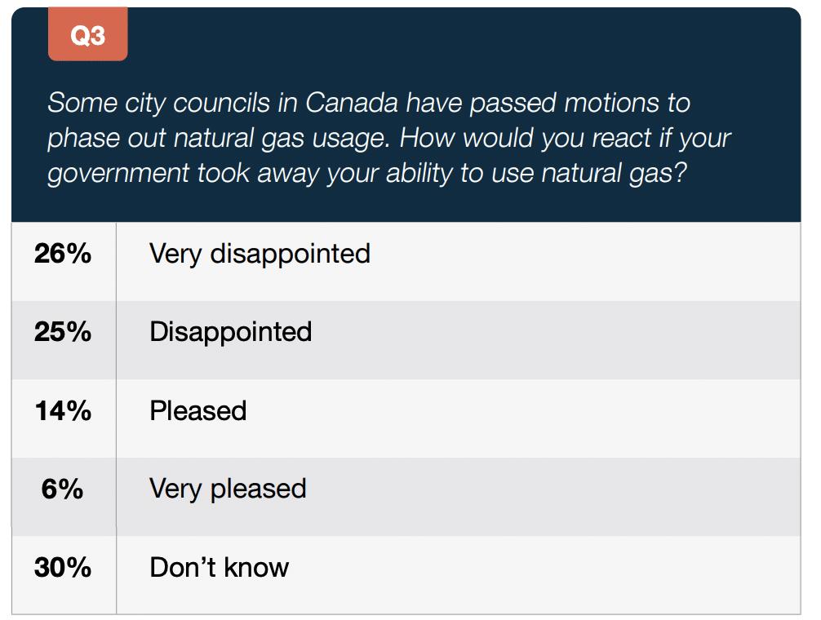The height and width of the screenshot is (620, 821).
Task: Click the Very disappointed answer label
Action: tap(260, 255)
